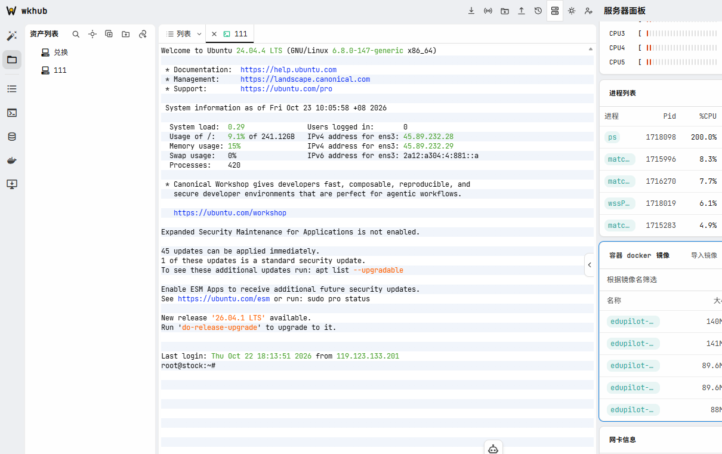Toggle the server panel icon in toolbar

[x=555, y=11]
